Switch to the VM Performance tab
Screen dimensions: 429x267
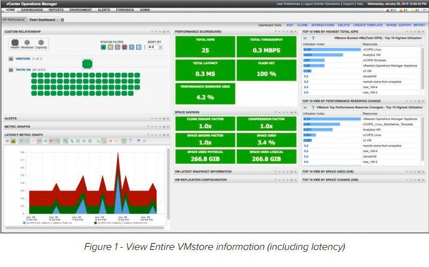[13, 20]
